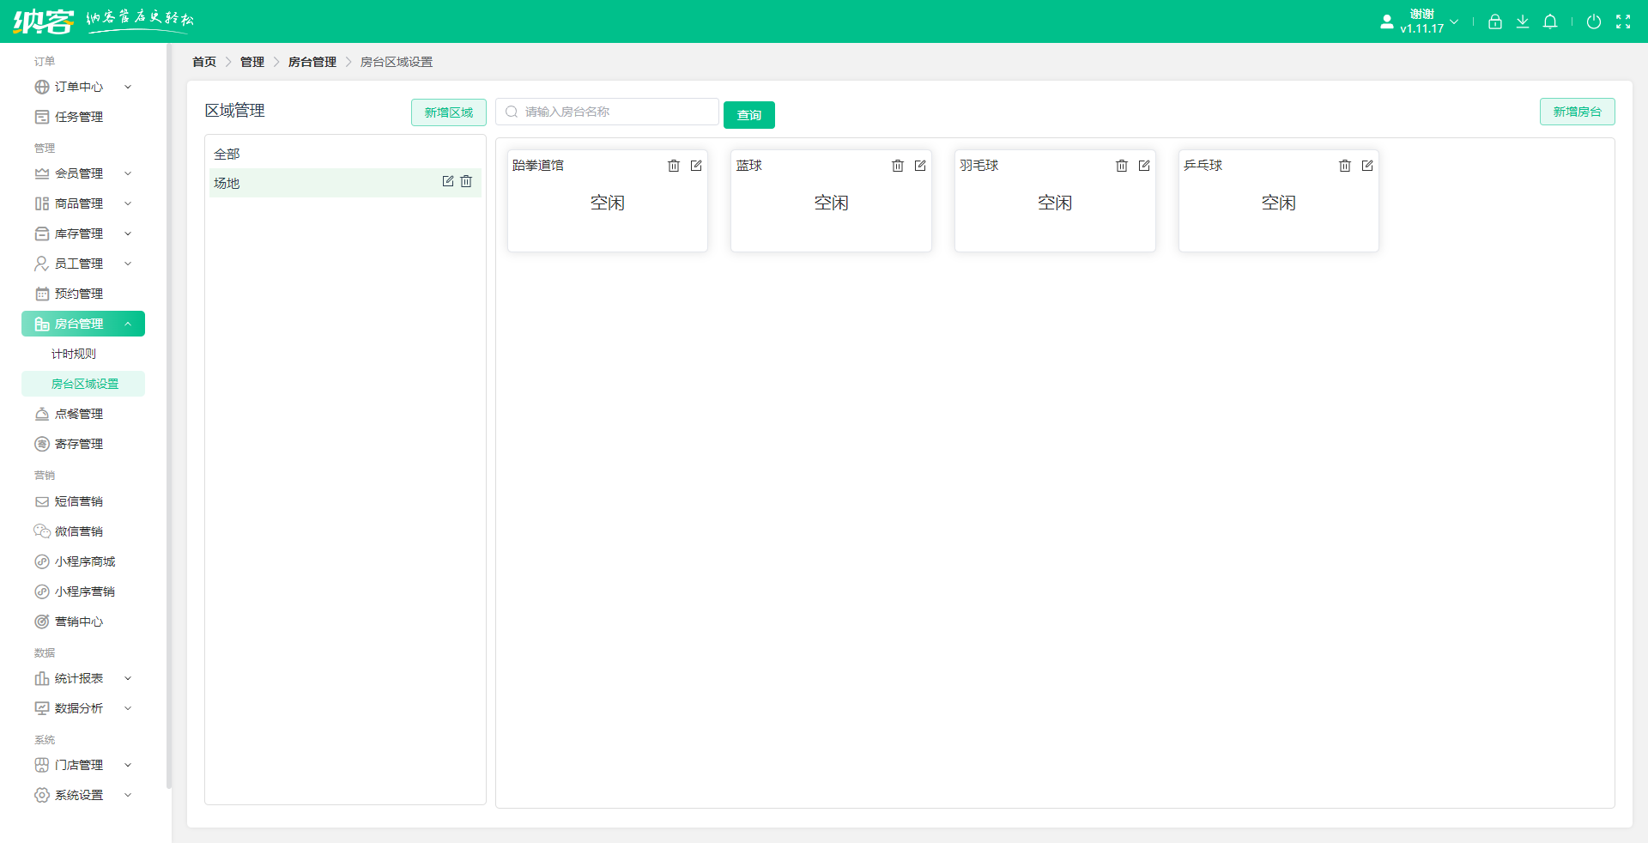Open the notification bell
This screenshot has width=1648, height=843.
tap(1550, 21)
